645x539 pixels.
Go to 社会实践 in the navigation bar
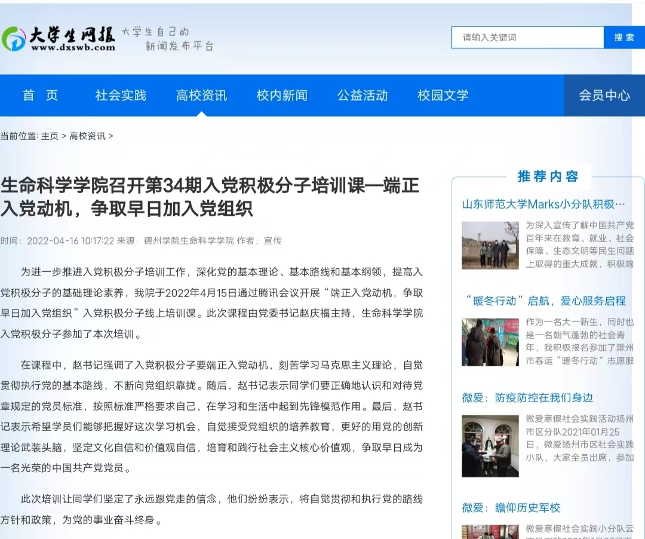pyautogui.click(x=121, y=96)
